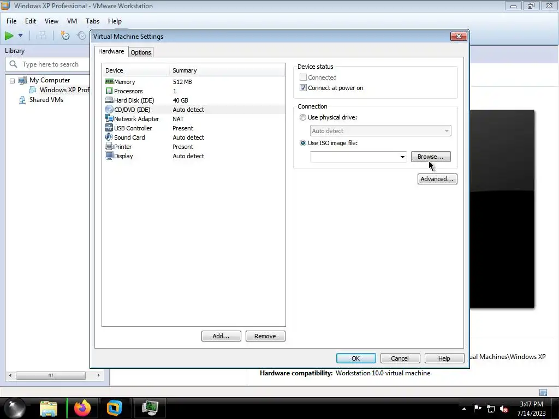559x419 pixels.
Task: Select Use ISO image file radio button
Action: (303, 143)
